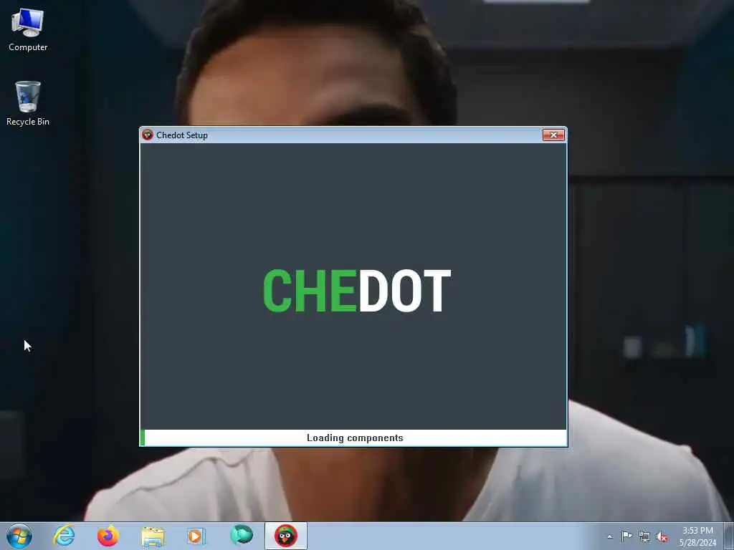Launch Firefox from the taskbar

[x=108, y=536]
